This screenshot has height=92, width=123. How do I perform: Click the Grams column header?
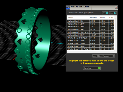pos(94,18)
